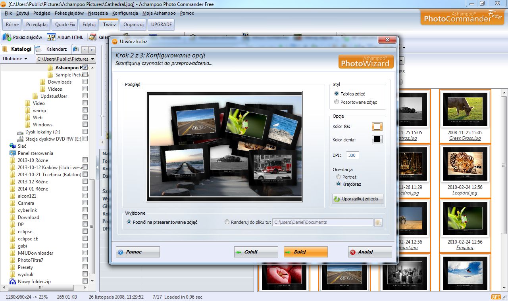The height and width of the screenshot is (301, 508).
Task: Click the collage preview image
Action: (x=224, y=147)
